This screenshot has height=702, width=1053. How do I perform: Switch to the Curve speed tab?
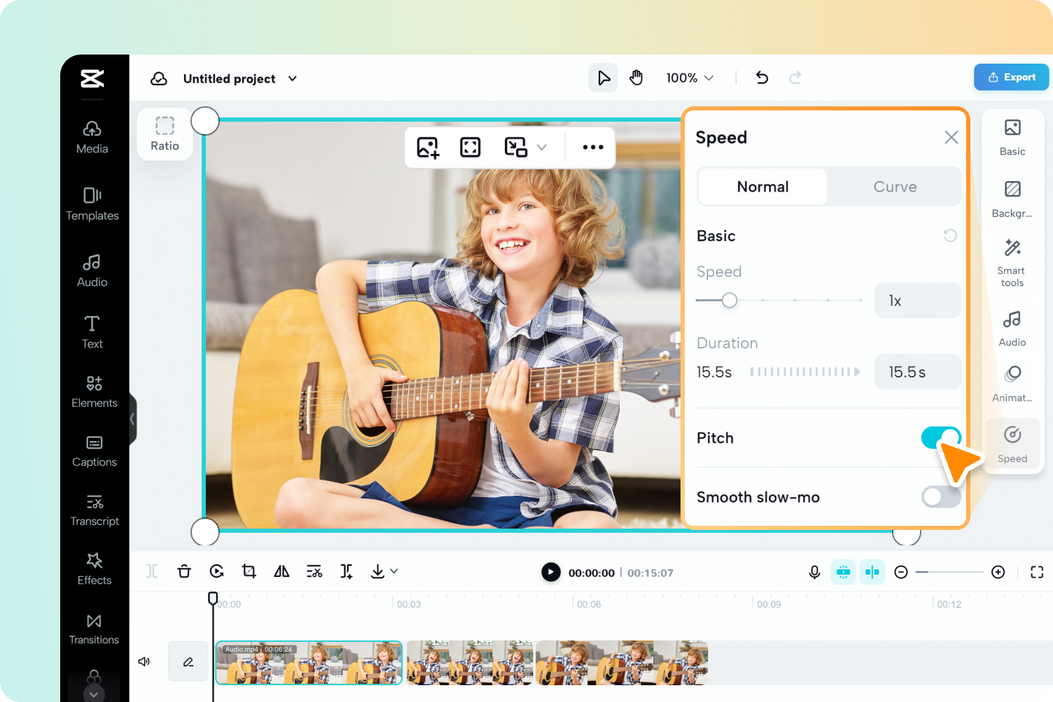[895, 187]
